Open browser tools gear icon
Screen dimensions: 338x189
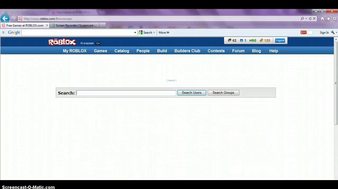pyautogui.click(x=335, y=19)
